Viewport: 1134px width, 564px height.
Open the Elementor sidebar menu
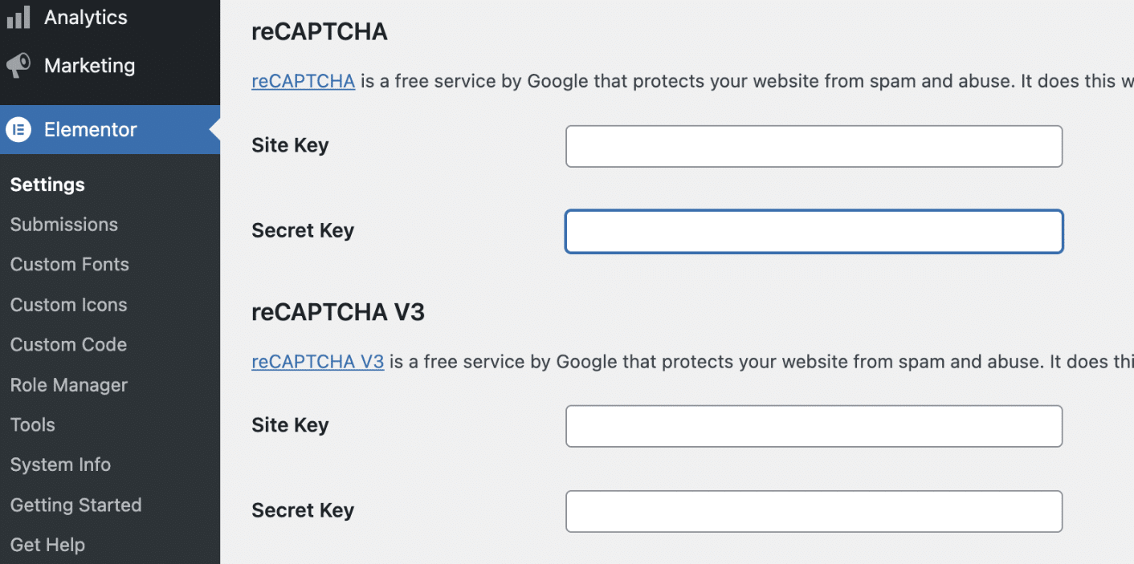90,129
